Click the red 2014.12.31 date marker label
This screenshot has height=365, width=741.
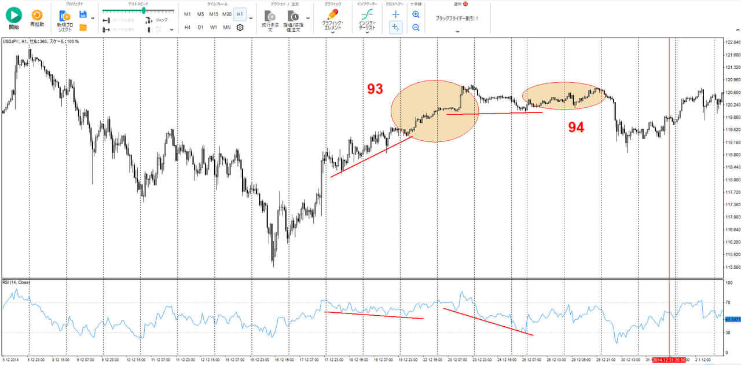669,360
